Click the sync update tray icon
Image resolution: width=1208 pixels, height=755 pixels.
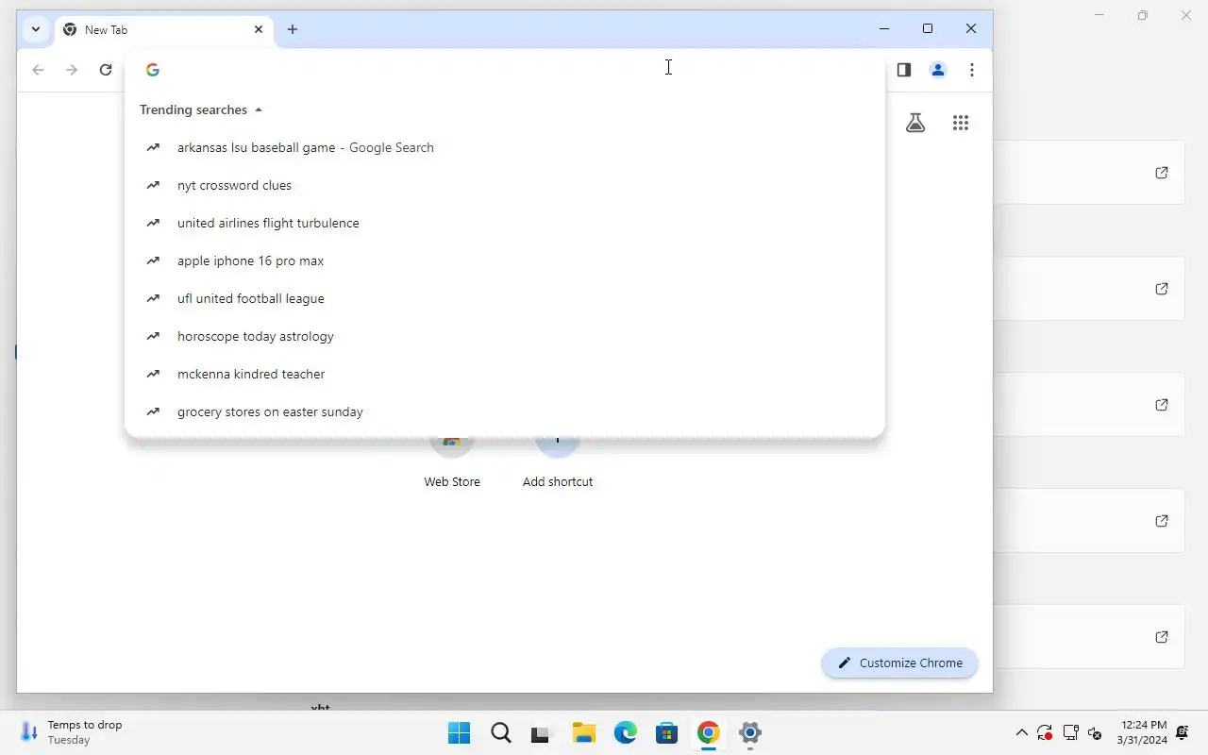(x=1045, y=732)
